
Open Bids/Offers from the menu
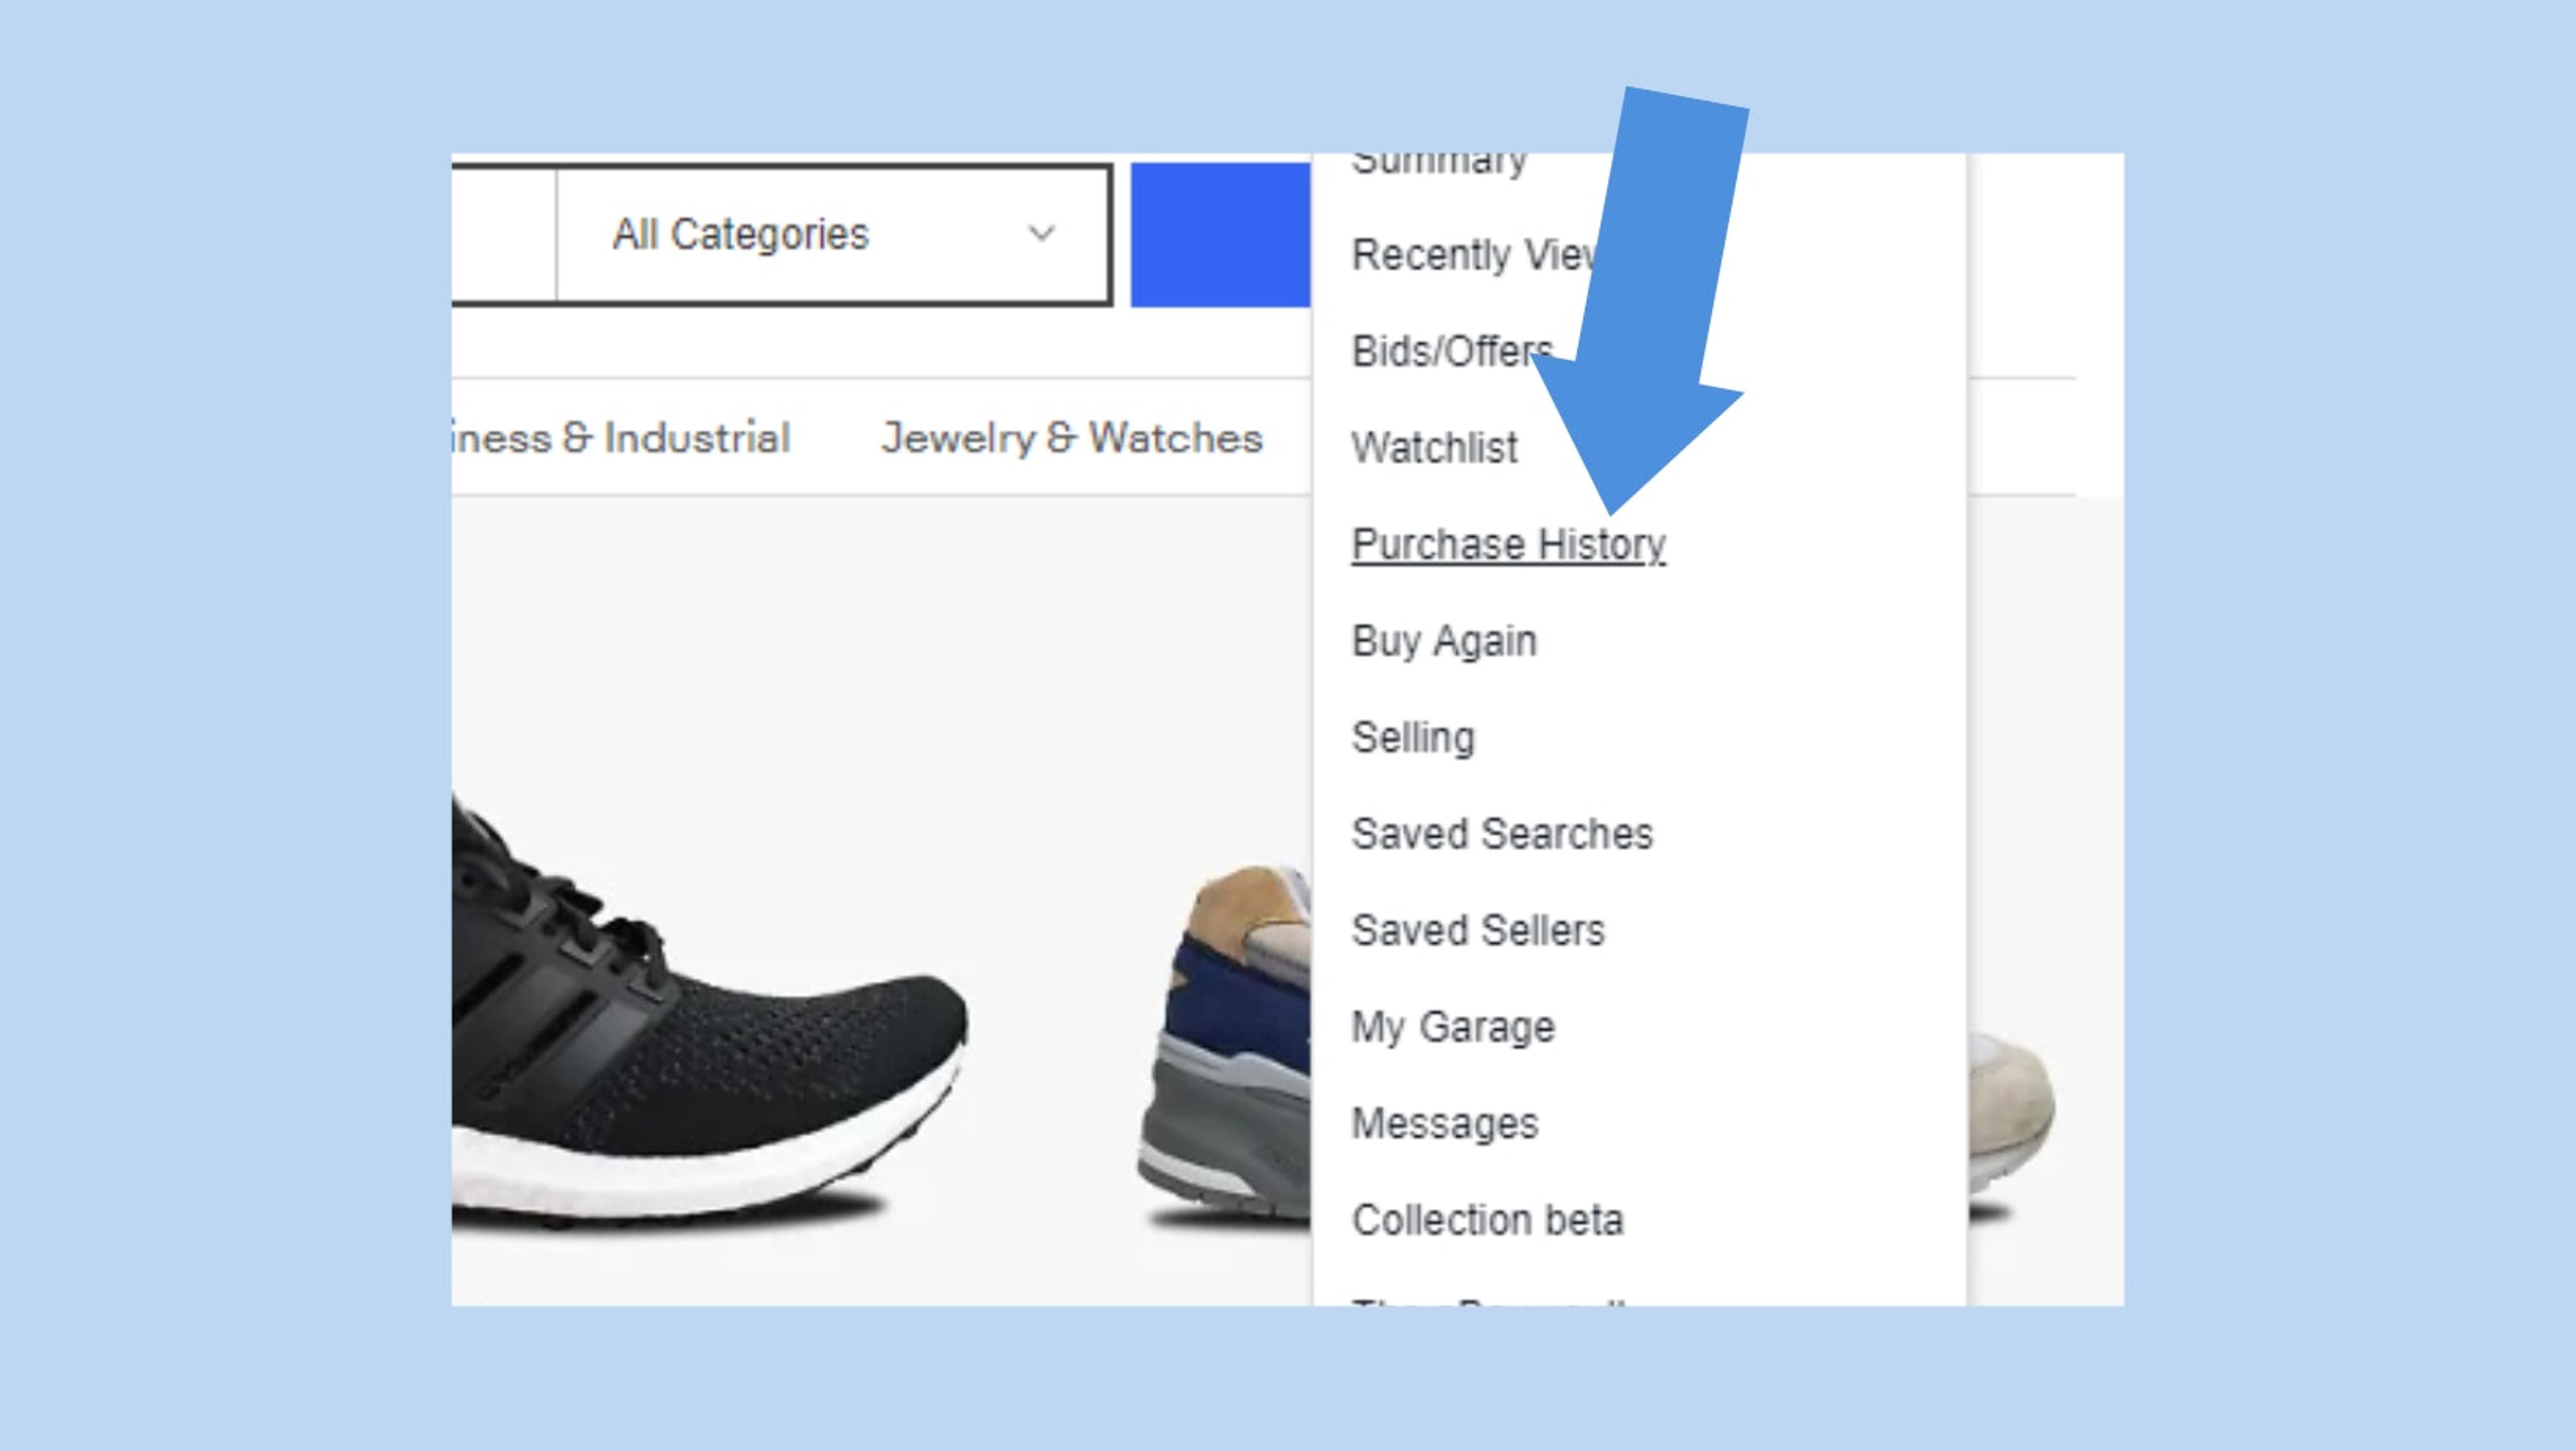tap(1448, 349)
